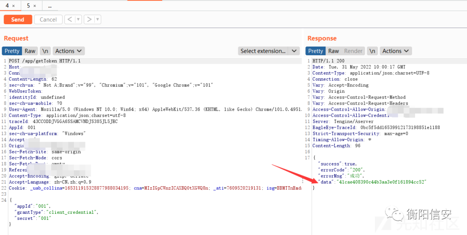Close Repeater tab 5
Viewport: 467px width, 235px height.
(x=35, y=6)
